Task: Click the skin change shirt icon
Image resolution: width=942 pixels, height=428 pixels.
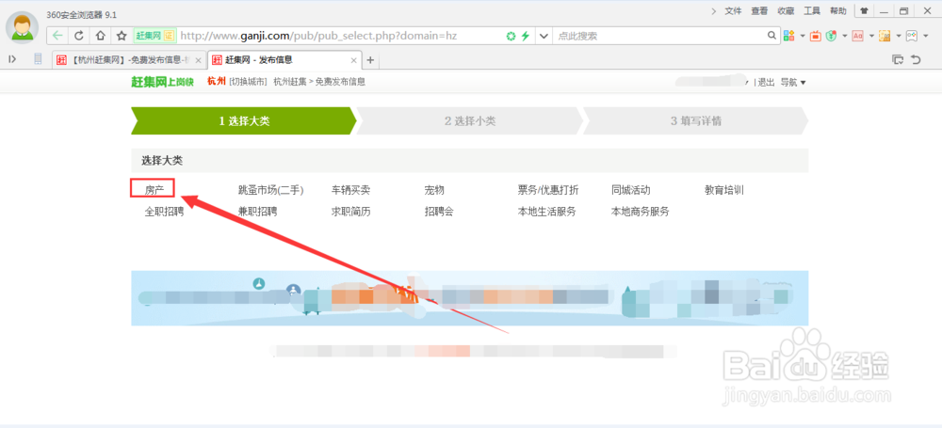Action: [x=864, y=10]
